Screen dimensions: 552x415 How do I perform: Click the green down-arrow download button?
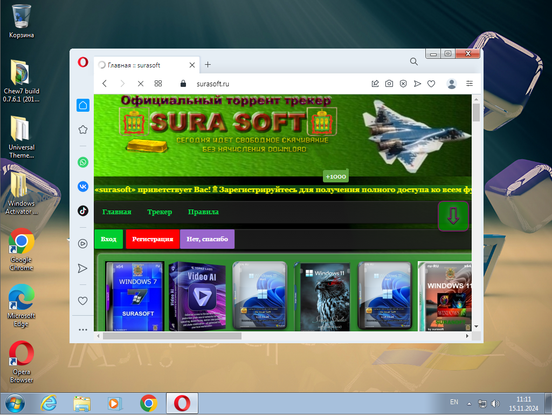453,216
